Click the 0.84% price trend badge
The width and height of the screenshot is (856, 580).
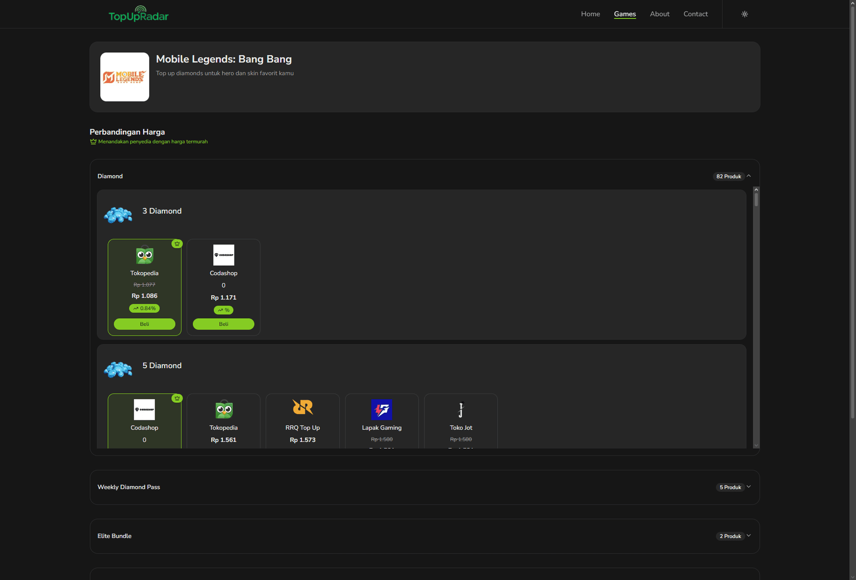(x=144, y=308)
